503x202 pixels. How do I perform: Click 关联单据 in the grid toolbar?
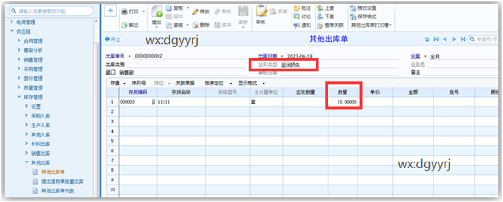pyautogui.click(x=185, y=83)
